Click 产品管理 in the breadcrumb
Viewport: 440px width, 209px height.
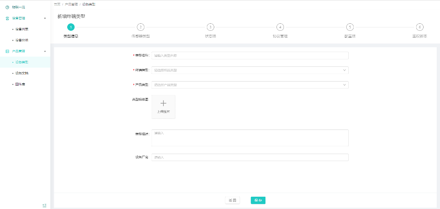click(71, 4)
